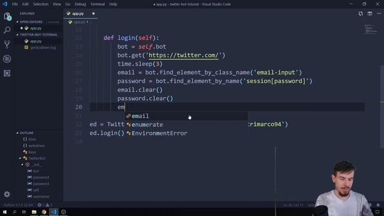384x216 pixels.
Task: Click the email suggestion variable icon
Action: point(128,116)
